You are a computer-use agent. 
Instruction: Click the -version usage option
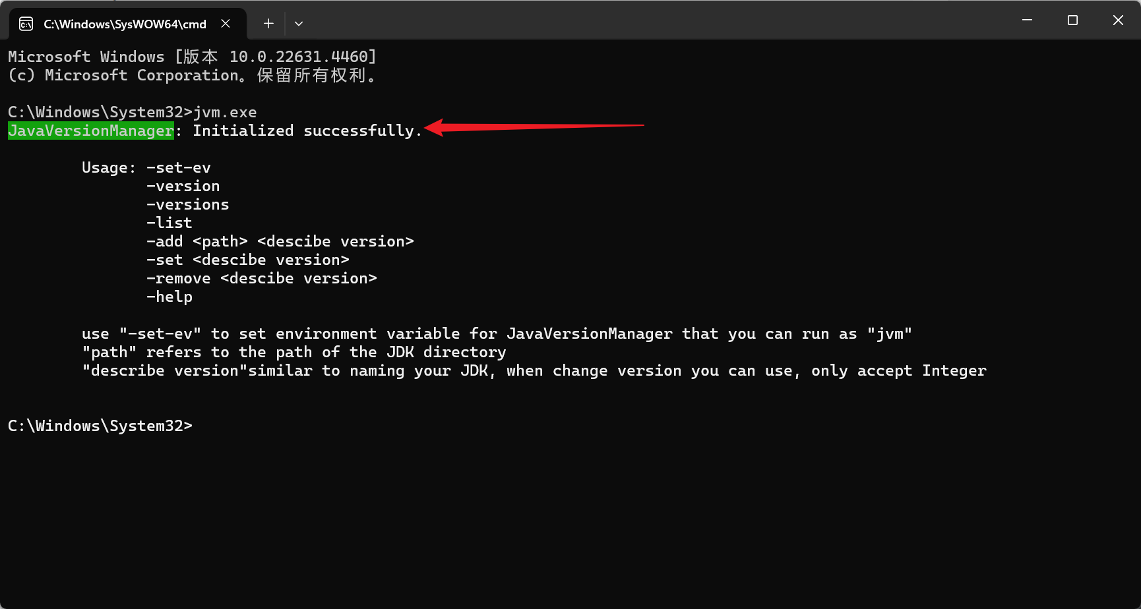point(183,186)
